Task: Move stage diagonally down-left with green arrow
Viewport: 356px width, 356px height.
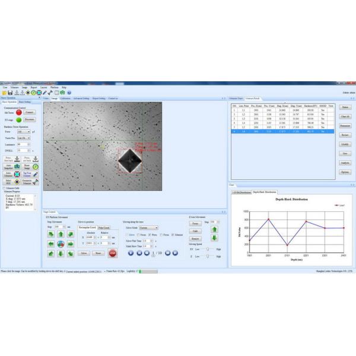Action: tap(51, 253)
